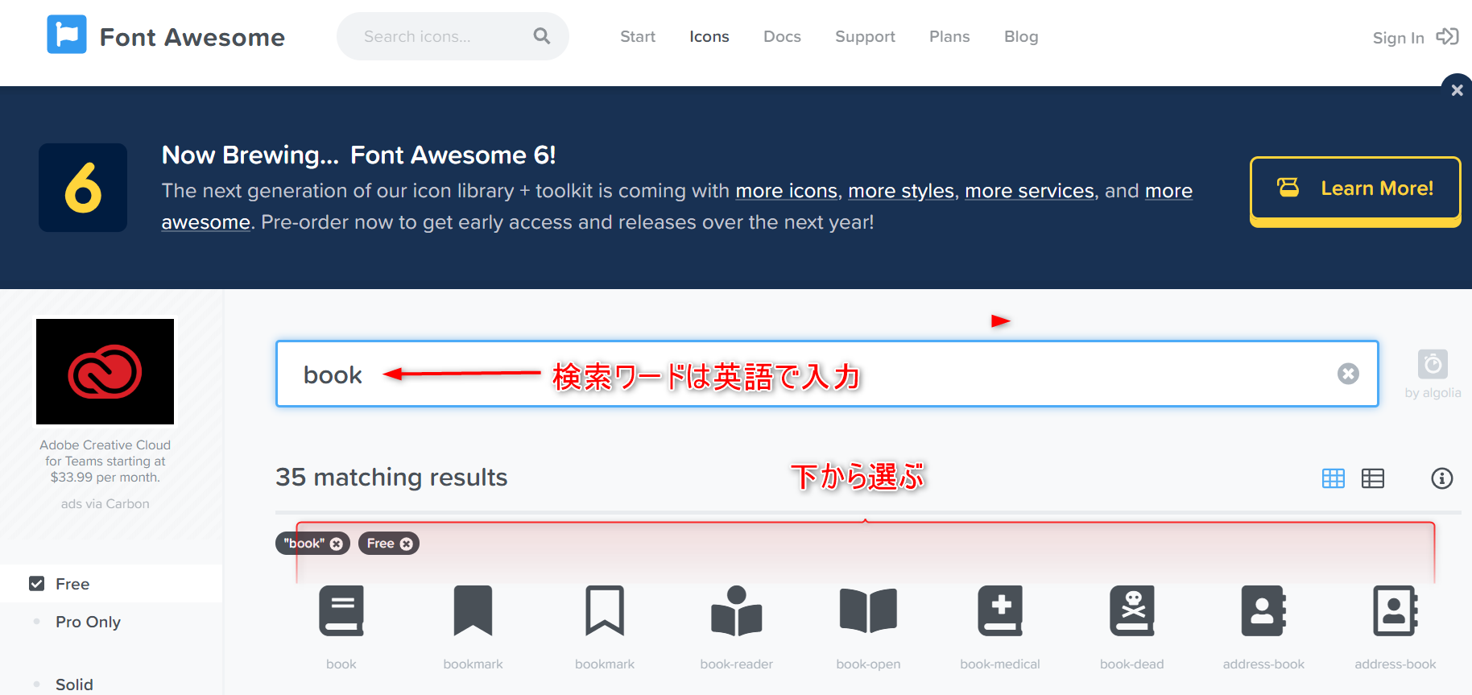Follow the "more services" link
The width and height of the screenshot is (1472, 695).
pos(1030,191)
